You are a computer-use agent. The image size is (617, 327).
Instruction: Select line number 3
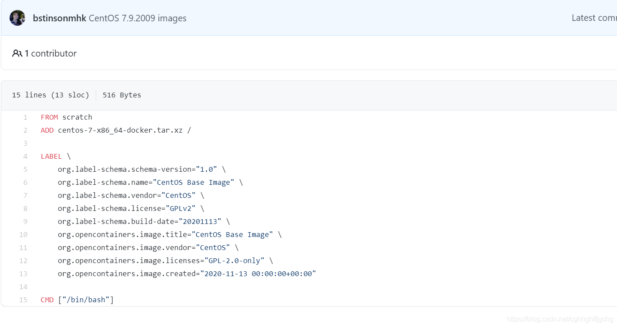coord(25,143)
